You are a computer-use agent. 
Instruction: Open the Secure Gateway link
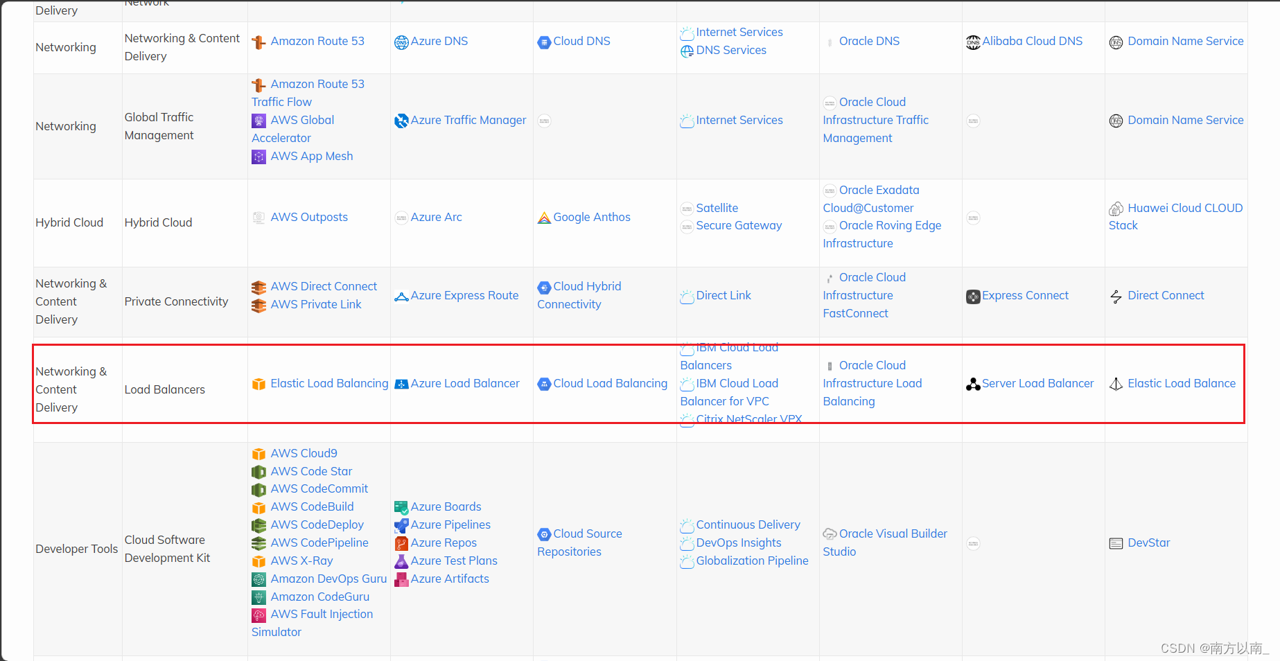(x=739, y=226)
